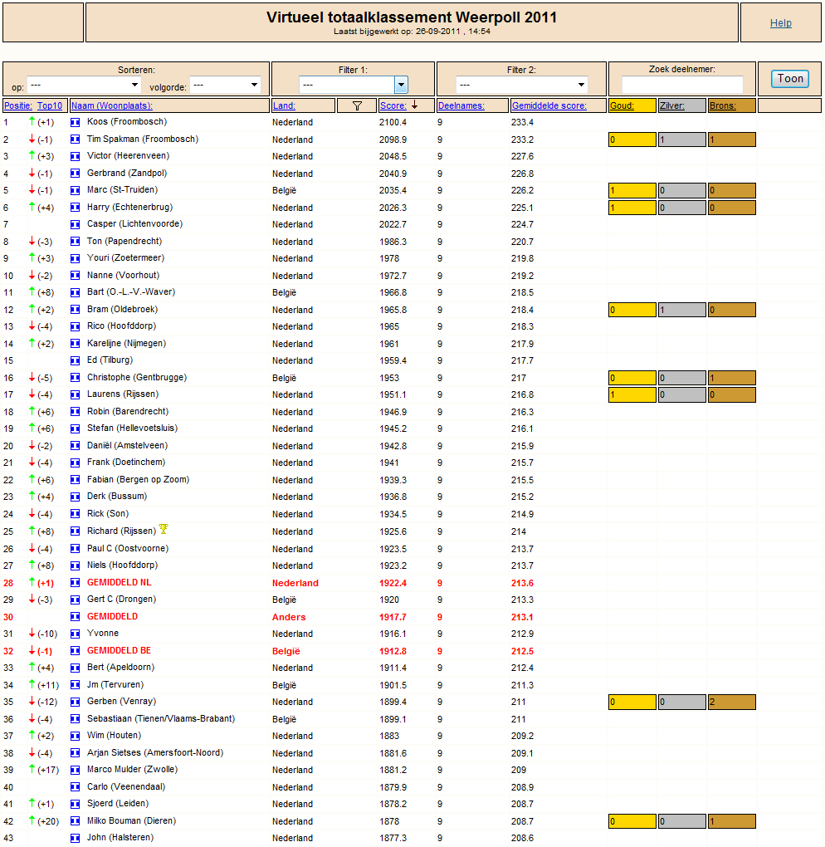Click the blue icon beside Milko Bouman (Dieren)

coord(75,821)
